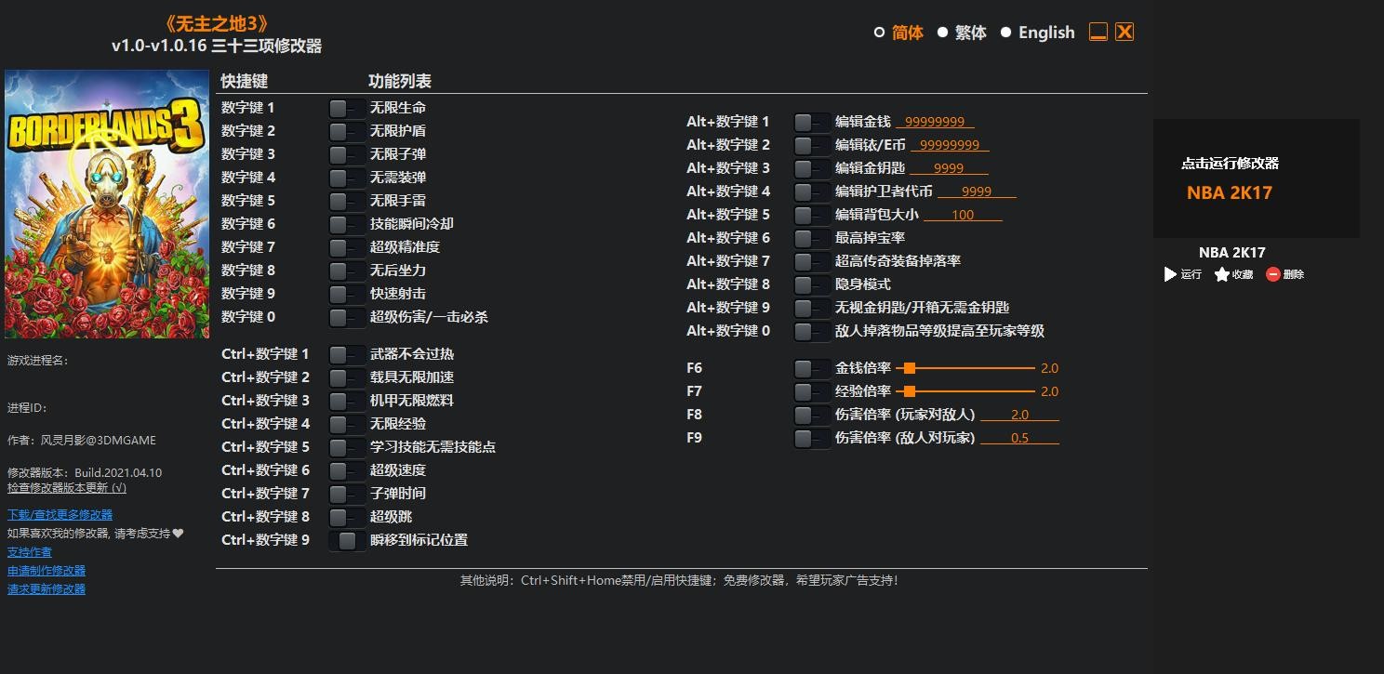The width and height of the screenshot is (1384, 674).
Task: Open 下载/查找更多修改器 link
Action: pos(60,514)
